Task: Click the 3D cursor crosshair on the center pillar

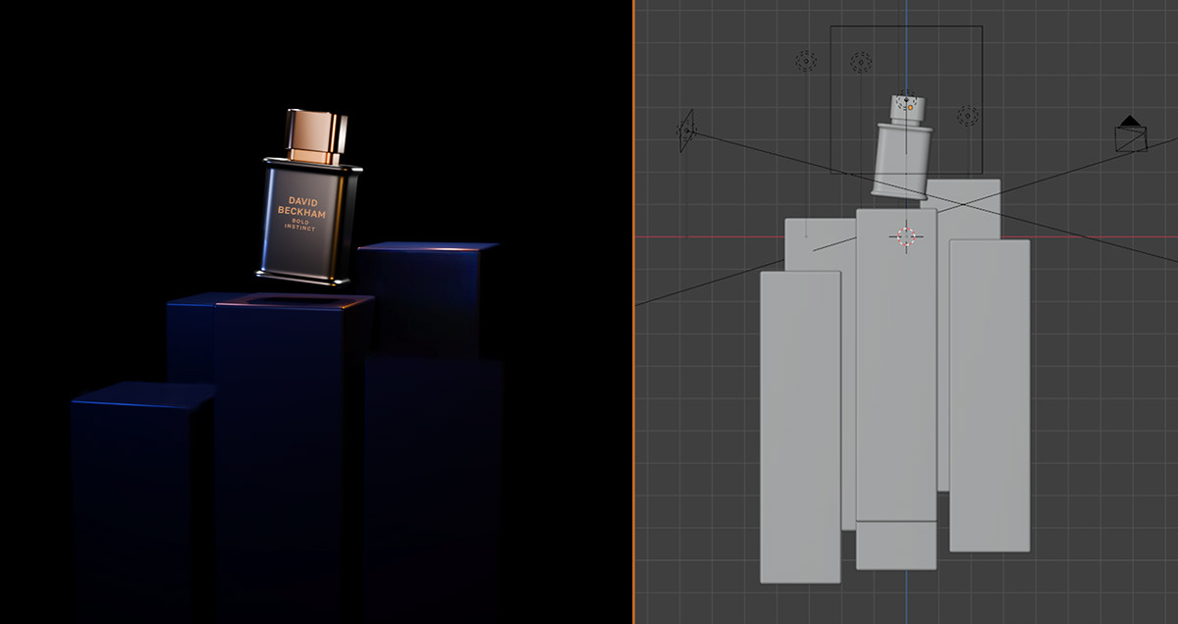Action: 906,236
